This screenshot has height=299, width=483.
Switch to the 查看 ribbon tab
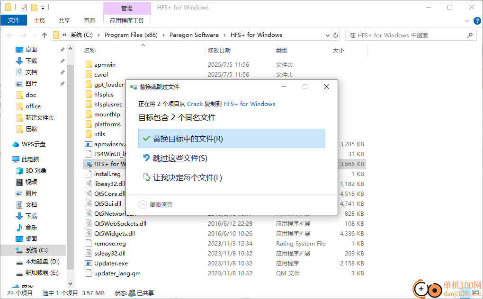[89, 20]
